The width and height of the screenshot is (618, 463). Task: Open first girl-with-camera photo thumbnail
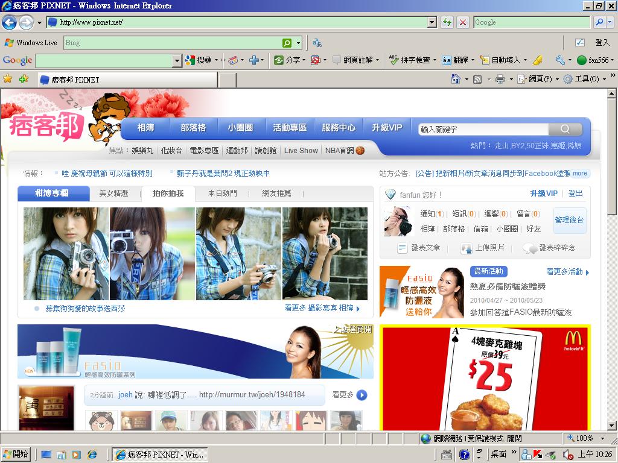point(66,254)
